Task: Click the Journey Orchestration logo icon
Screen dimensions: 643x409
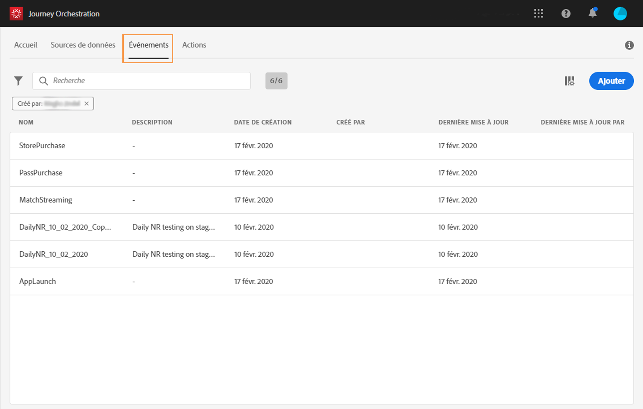Action: coord(16,14)
